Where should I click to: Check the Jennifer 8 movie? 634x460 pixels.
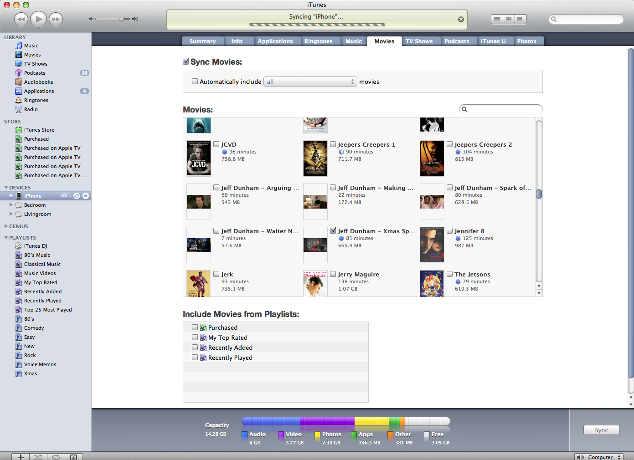click(450, 231)
